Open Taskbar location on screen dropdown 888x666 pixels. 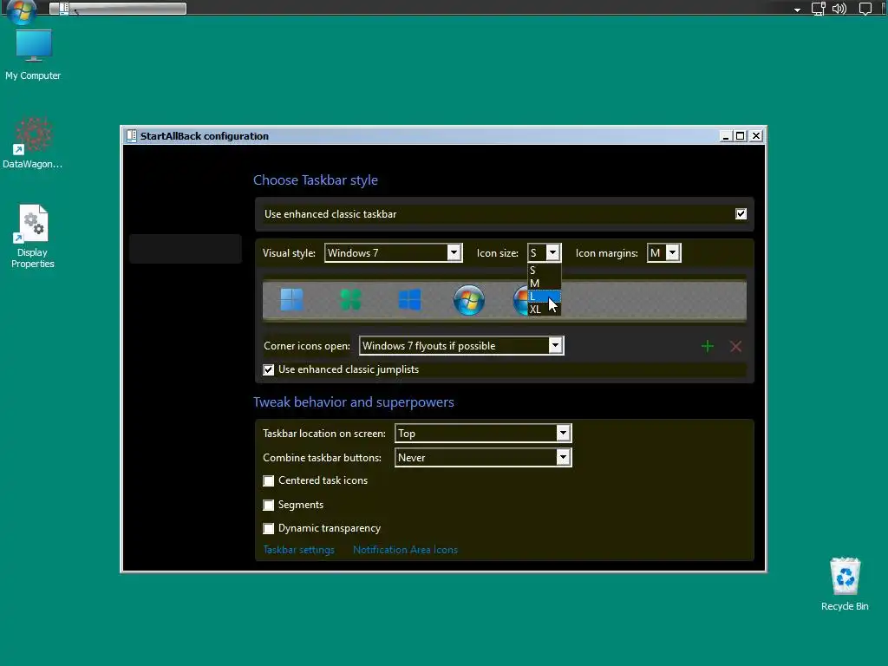pyautogui.click(x=483, y=434)
